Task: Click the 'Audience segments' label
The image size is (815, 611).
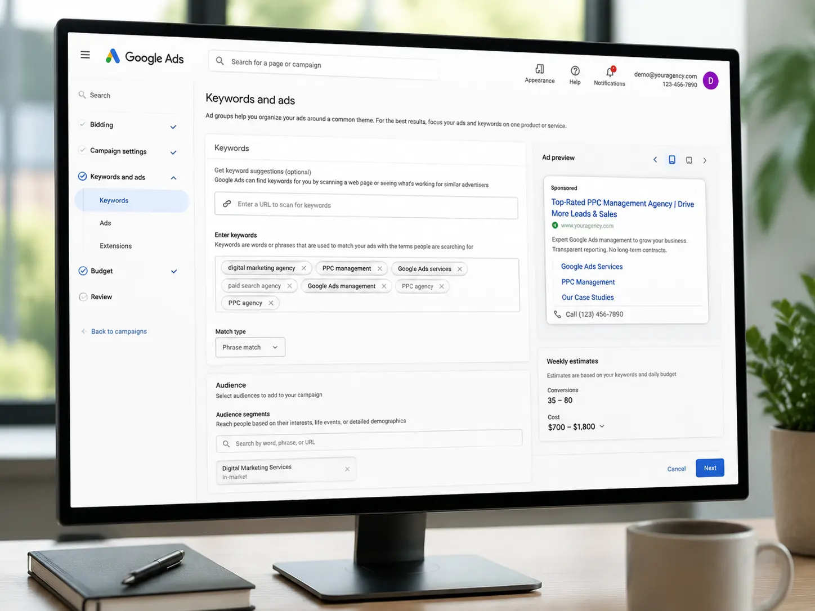Action: [x=243, y=414]
